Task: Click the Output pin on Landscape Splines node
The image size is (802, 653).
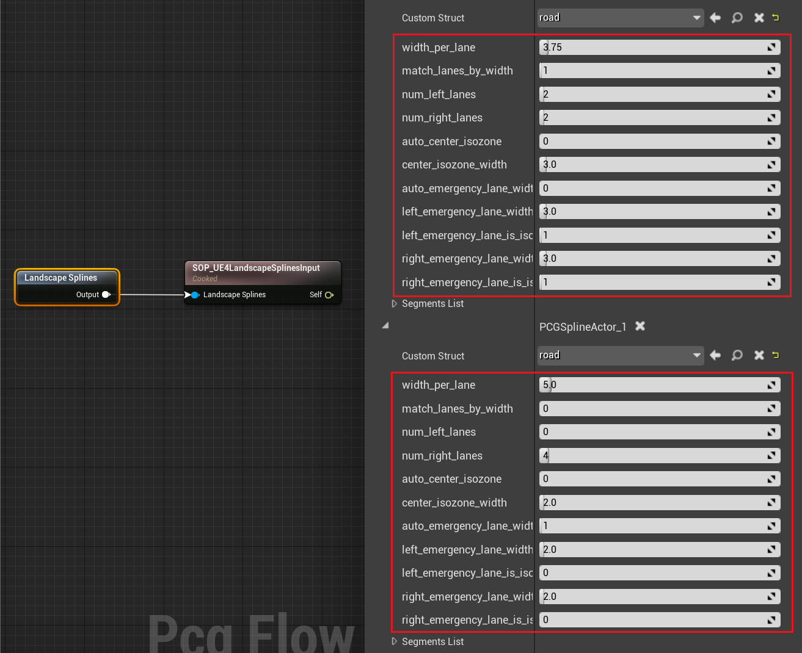Action: pos(106,295)
